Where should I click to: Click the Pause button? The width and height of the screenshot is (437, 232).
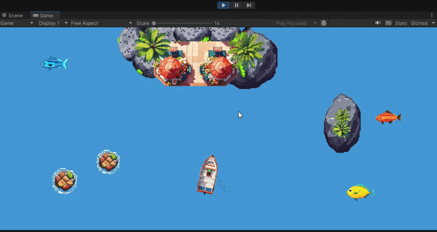coord(237,5)
